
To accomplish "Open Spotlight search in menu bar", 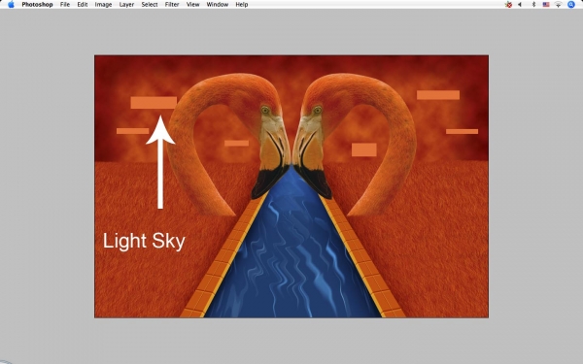I will (x=571, y=5).
